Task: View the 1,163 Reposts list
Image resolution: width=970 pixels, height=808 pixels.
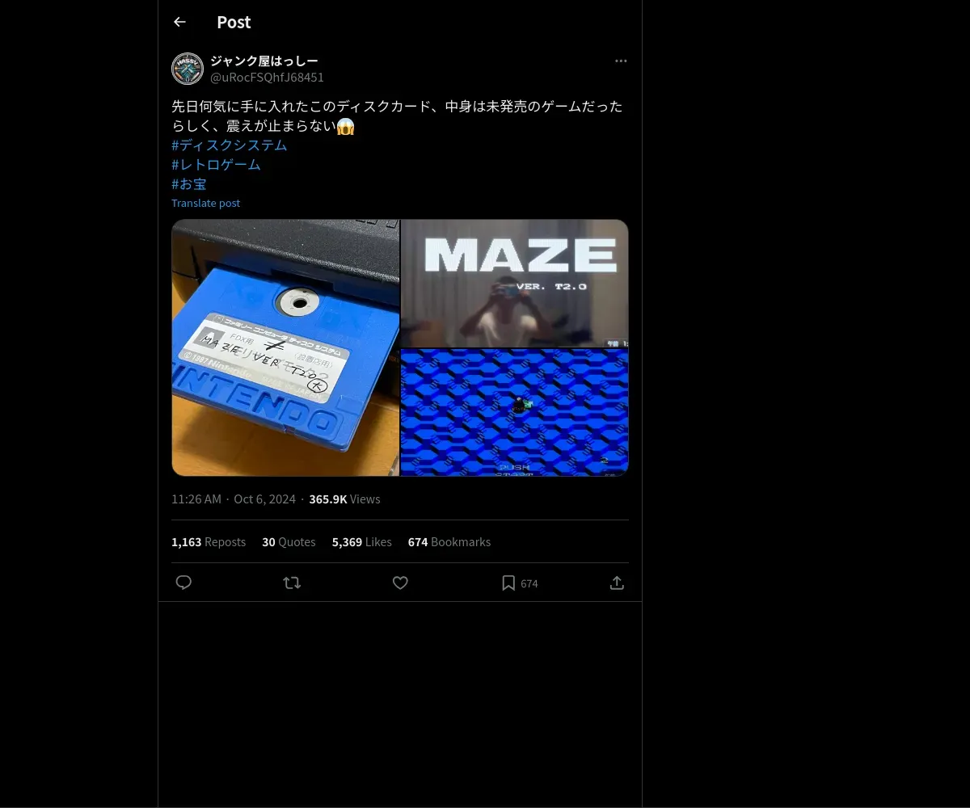Action: (x=209, y=542)
